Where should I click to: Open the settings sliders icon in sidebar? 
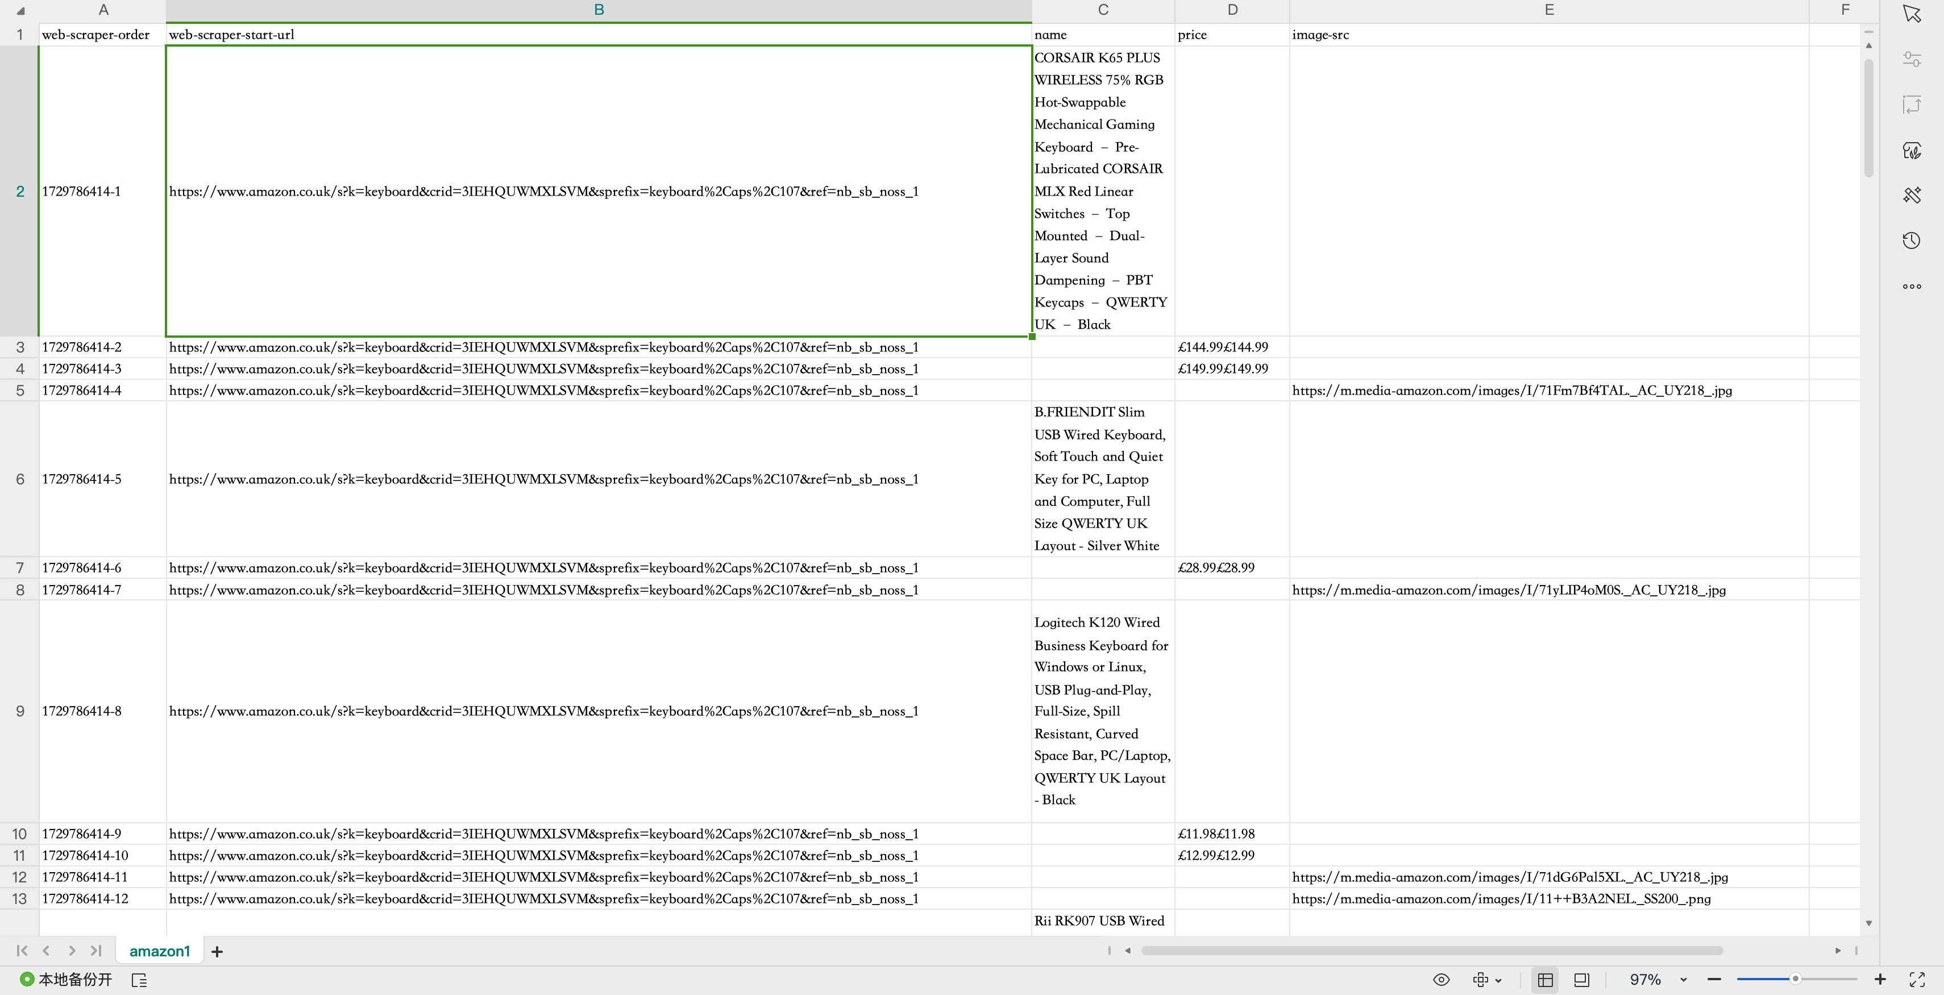tap(1912, 59)
